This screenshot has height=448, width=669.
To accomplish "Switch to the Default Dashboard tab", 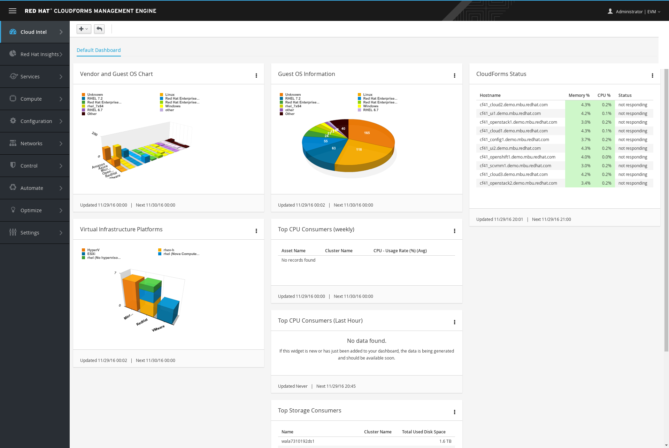I will (x=99, y=50).
